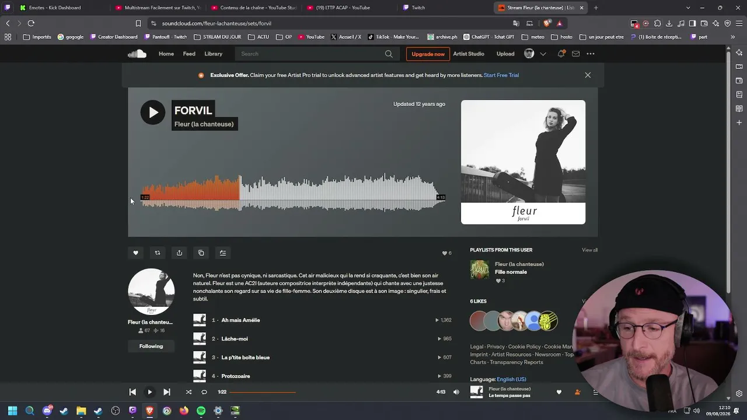Viewport: 747px width, 420px height.
Task: Open the browser tab search dropdown
Action: point(688,8)
